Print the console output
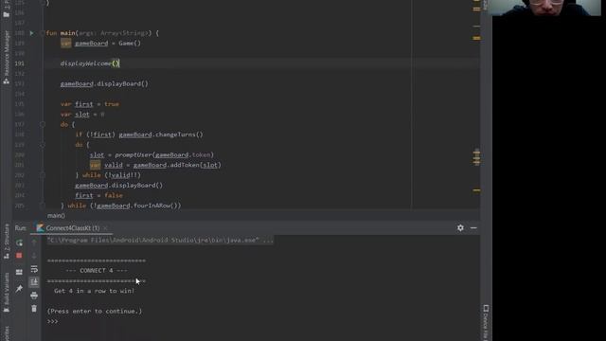 (x=34, y=296)
